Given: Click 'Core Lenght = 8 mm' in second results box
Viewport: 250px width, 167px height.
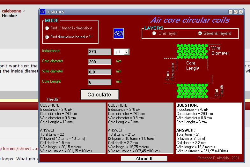Looking at the screenshot, I should (x=123, y=122).
